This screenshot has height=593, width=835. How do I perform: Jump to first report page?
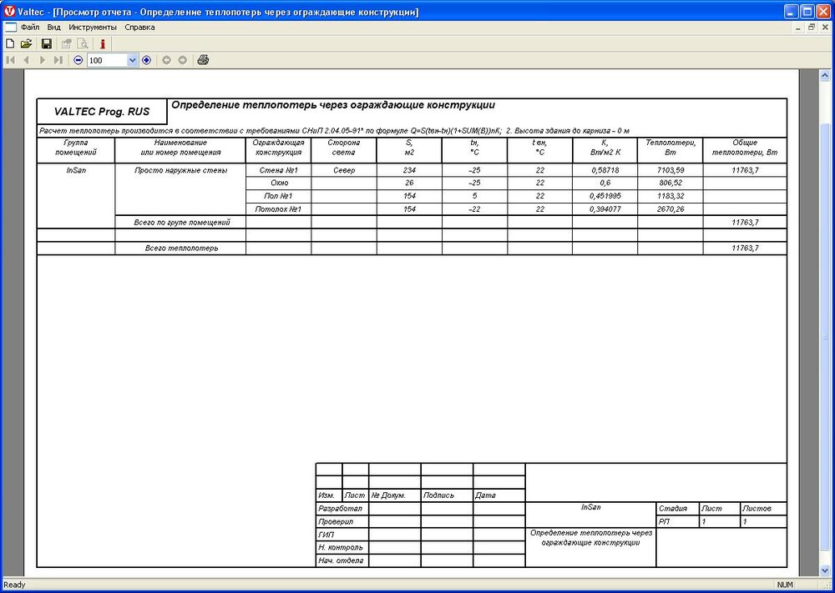click(x=10, y=60)
